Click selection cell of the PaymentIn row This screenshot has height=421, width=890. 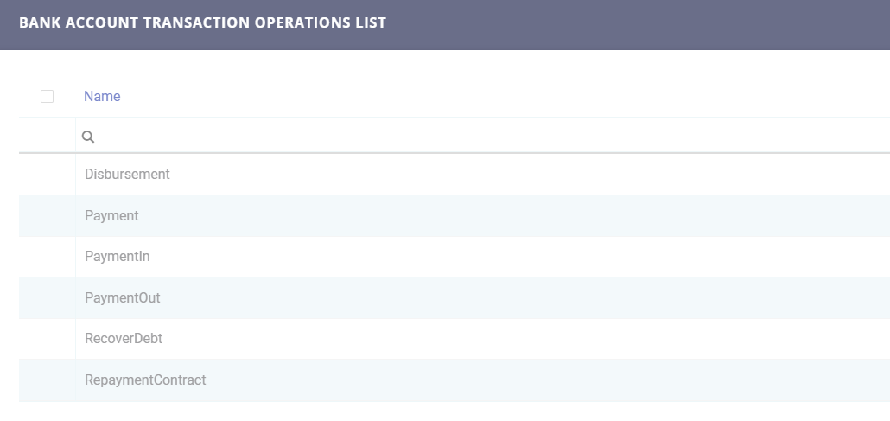click(48, 257)
